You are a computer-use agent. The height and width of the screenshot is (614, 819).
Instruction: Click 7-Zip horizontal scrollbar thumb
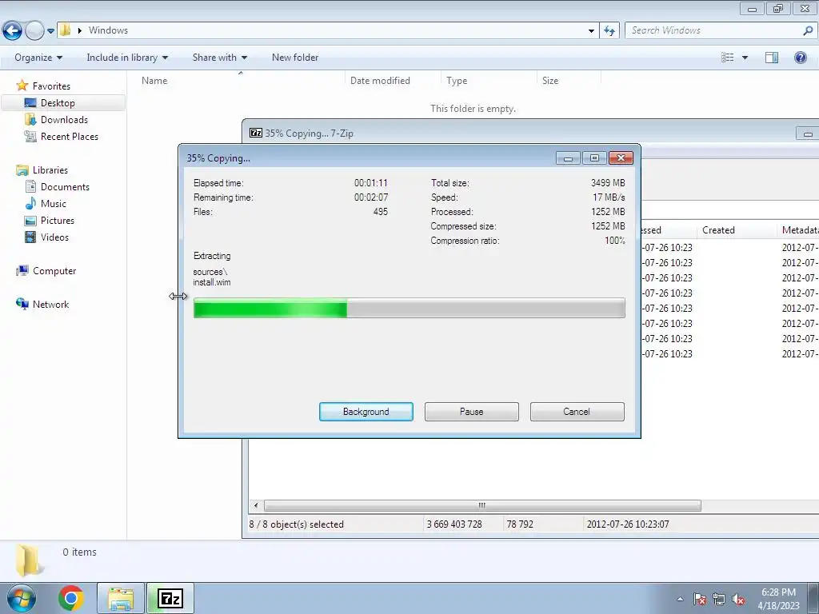[x=482, y=505]
